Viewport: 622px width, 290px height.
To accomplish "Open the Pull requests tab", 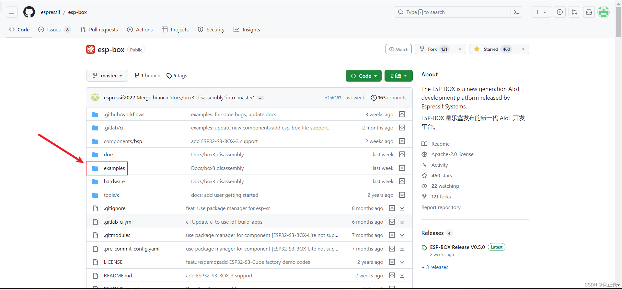I will [x=99, y=29].
